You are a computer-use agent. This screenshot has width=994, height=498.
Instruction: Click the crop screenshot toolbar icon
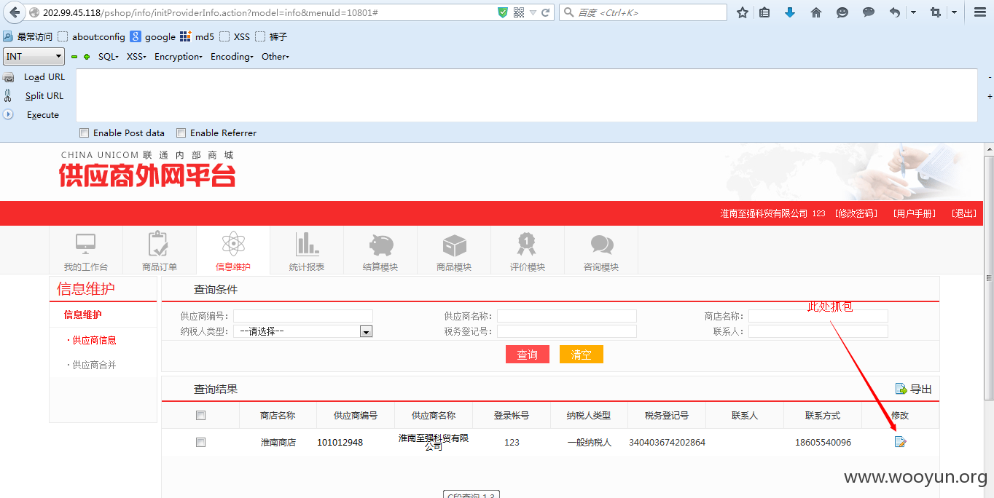(x=936, y=12)
